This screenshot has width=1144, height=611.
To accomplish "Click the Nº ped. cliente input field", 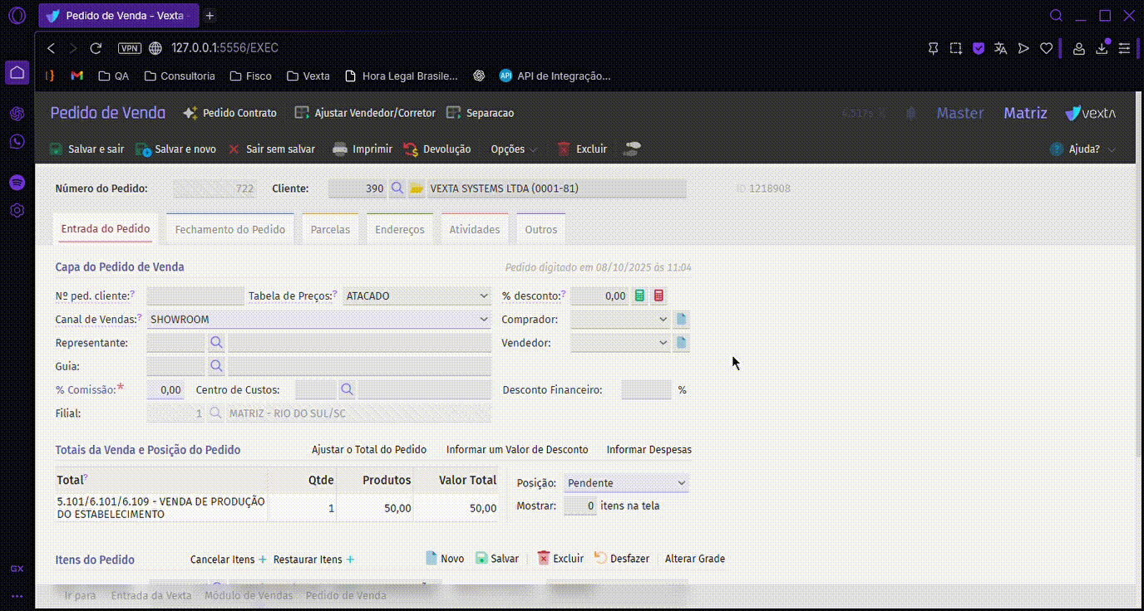I will click(x=195, y=296).
